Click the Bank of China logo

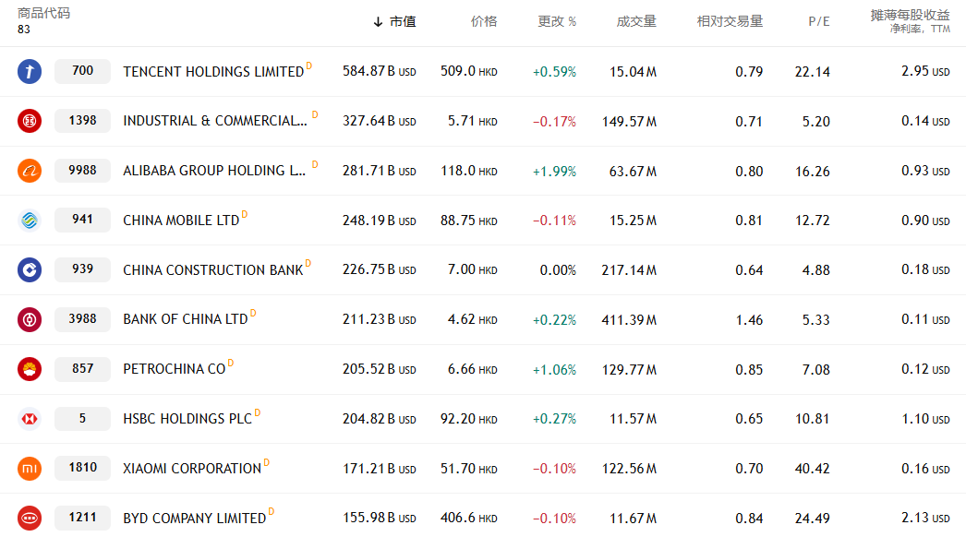[29, 319]
